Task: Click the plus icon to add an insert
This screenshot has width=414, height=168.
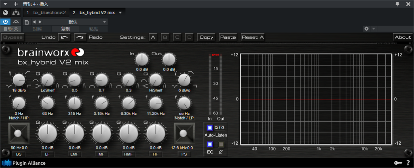Action: (x=16, y=4)
